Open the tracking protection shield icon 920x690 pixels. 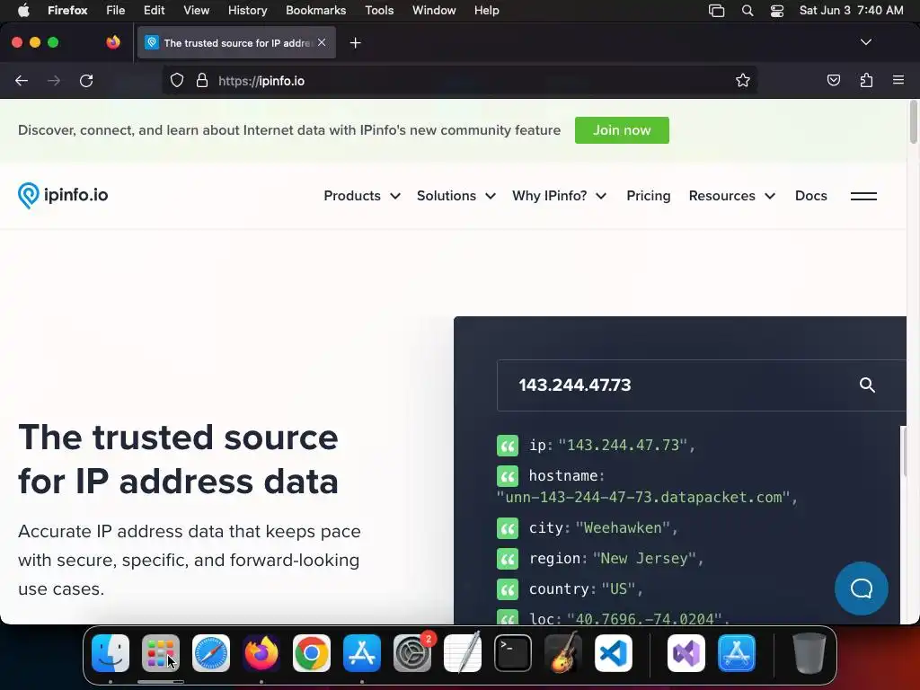pos(177,80)
